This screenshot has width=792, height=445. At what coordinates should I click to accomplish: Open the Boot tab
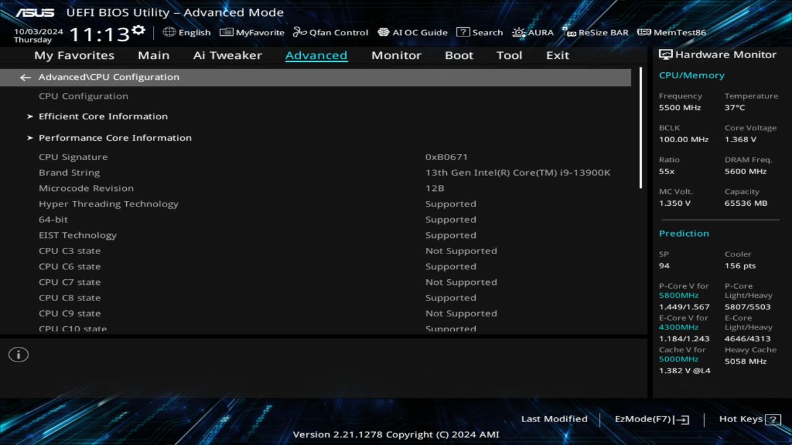[458, 55]
